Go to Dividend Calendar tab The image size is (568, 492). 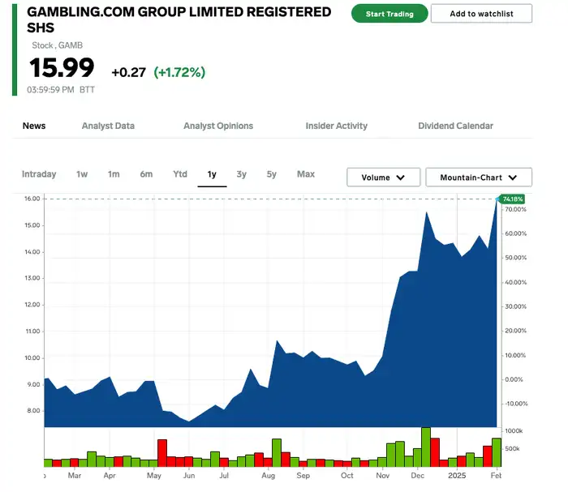(x=455, y=126)
